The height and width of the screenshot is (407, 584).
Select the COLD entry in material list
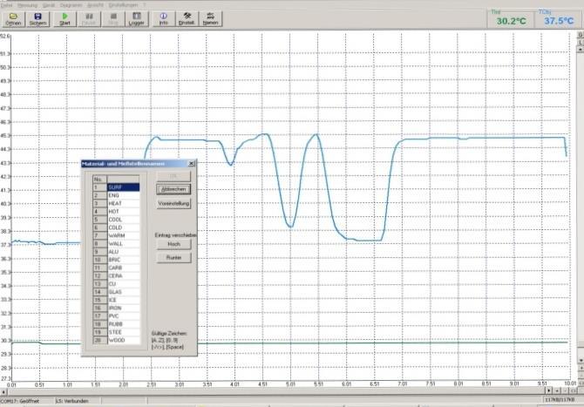[x=124, y=227]
